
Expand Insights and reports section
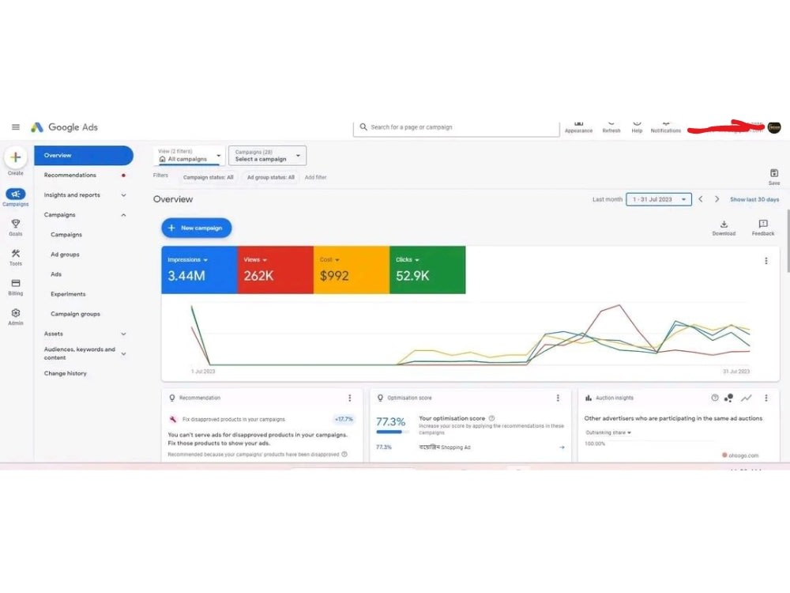pos(123,195)
